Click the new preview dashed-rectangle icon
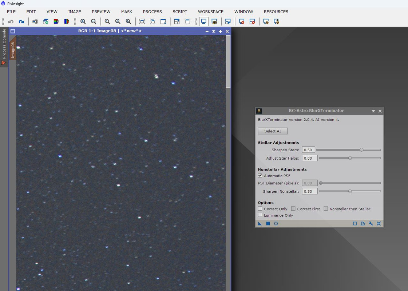Viewport: 408px width, 291px height. tap(142, 21)
